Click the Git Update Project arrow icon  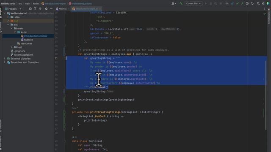pyautogui.click(x=232, y=3)
